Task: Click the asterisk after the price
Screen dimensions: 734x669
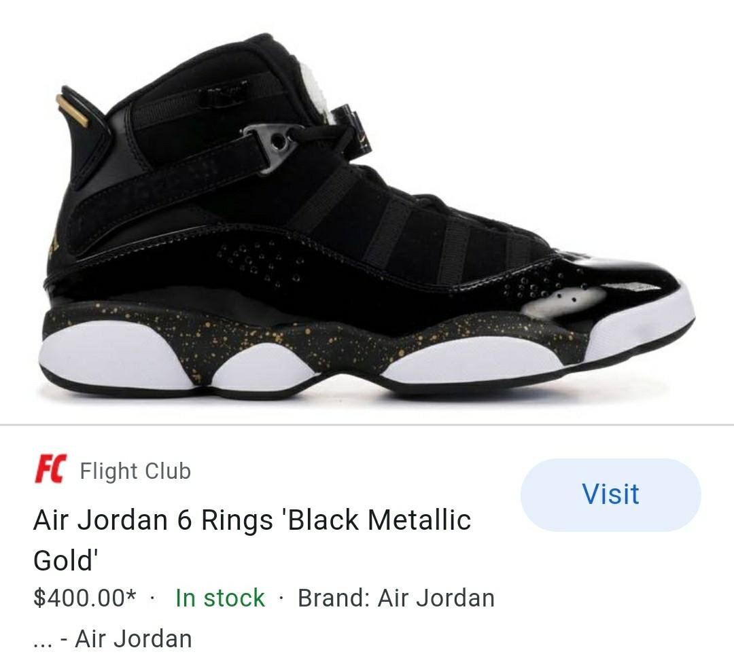Action: point(131,594)
